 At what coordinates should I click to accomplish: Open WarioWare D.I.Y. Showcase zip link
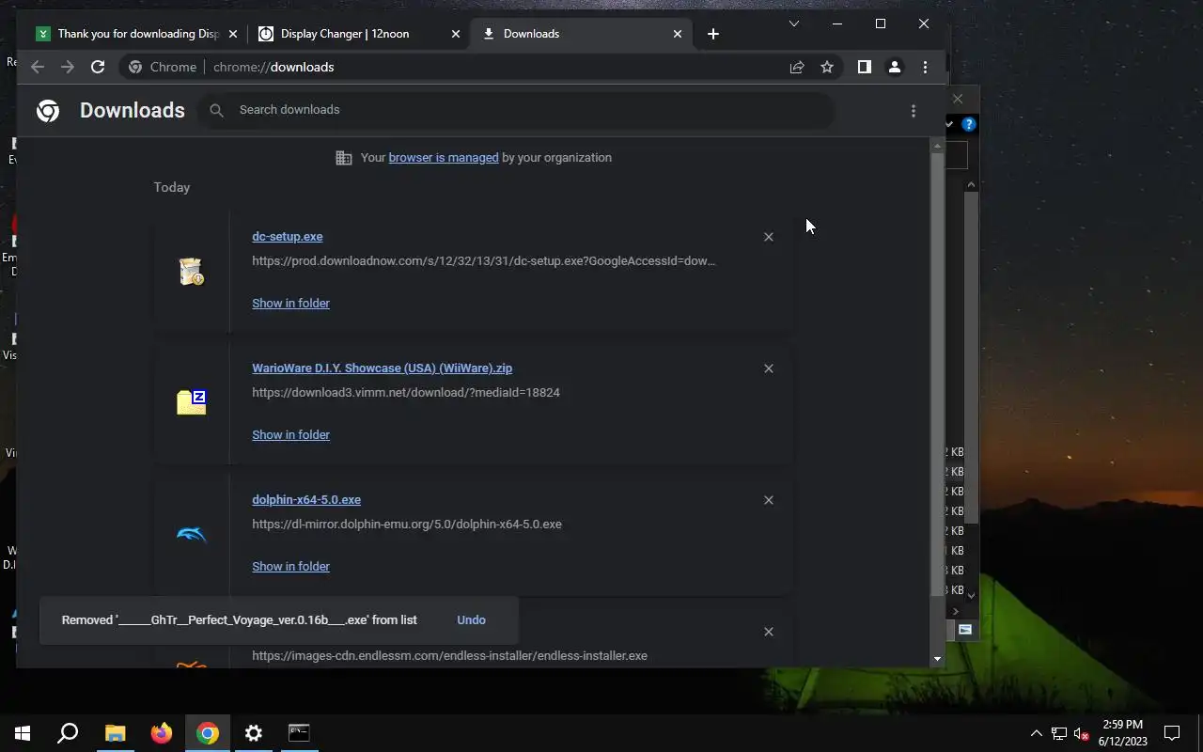(382, 368)
